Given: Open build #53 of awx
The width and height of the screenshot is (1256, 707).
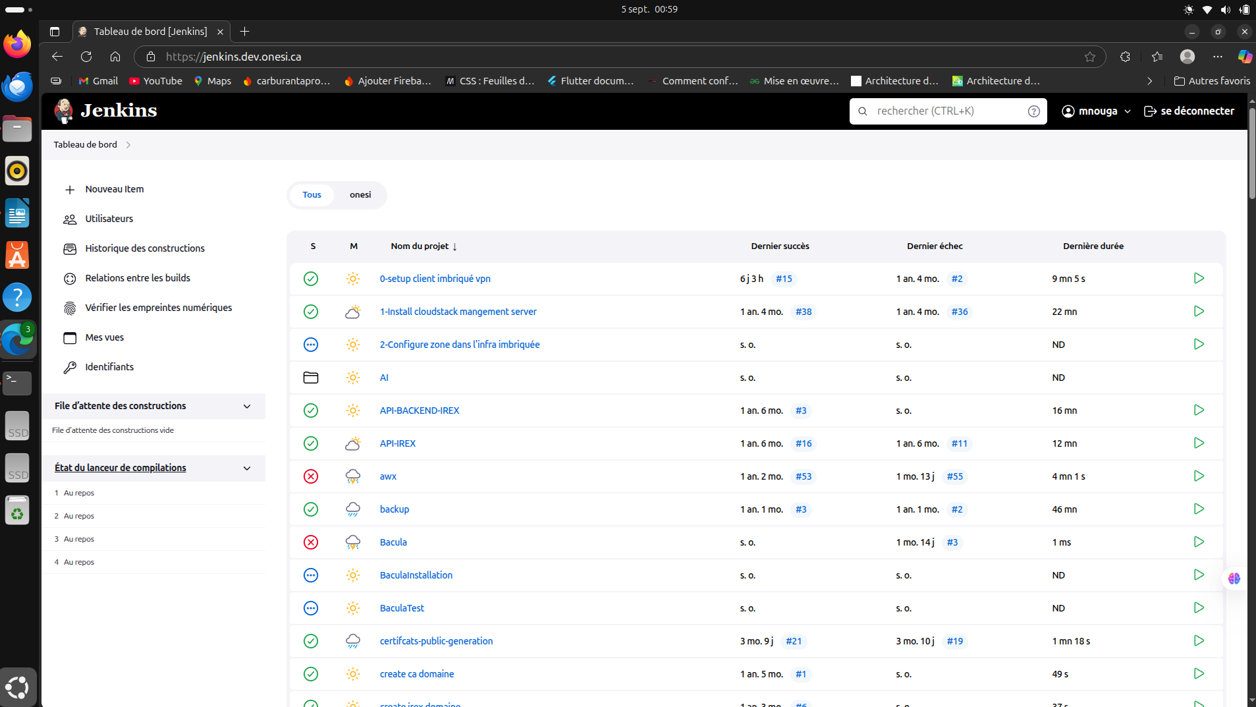Looking at the screenshot, I should [x=803, y=476].
